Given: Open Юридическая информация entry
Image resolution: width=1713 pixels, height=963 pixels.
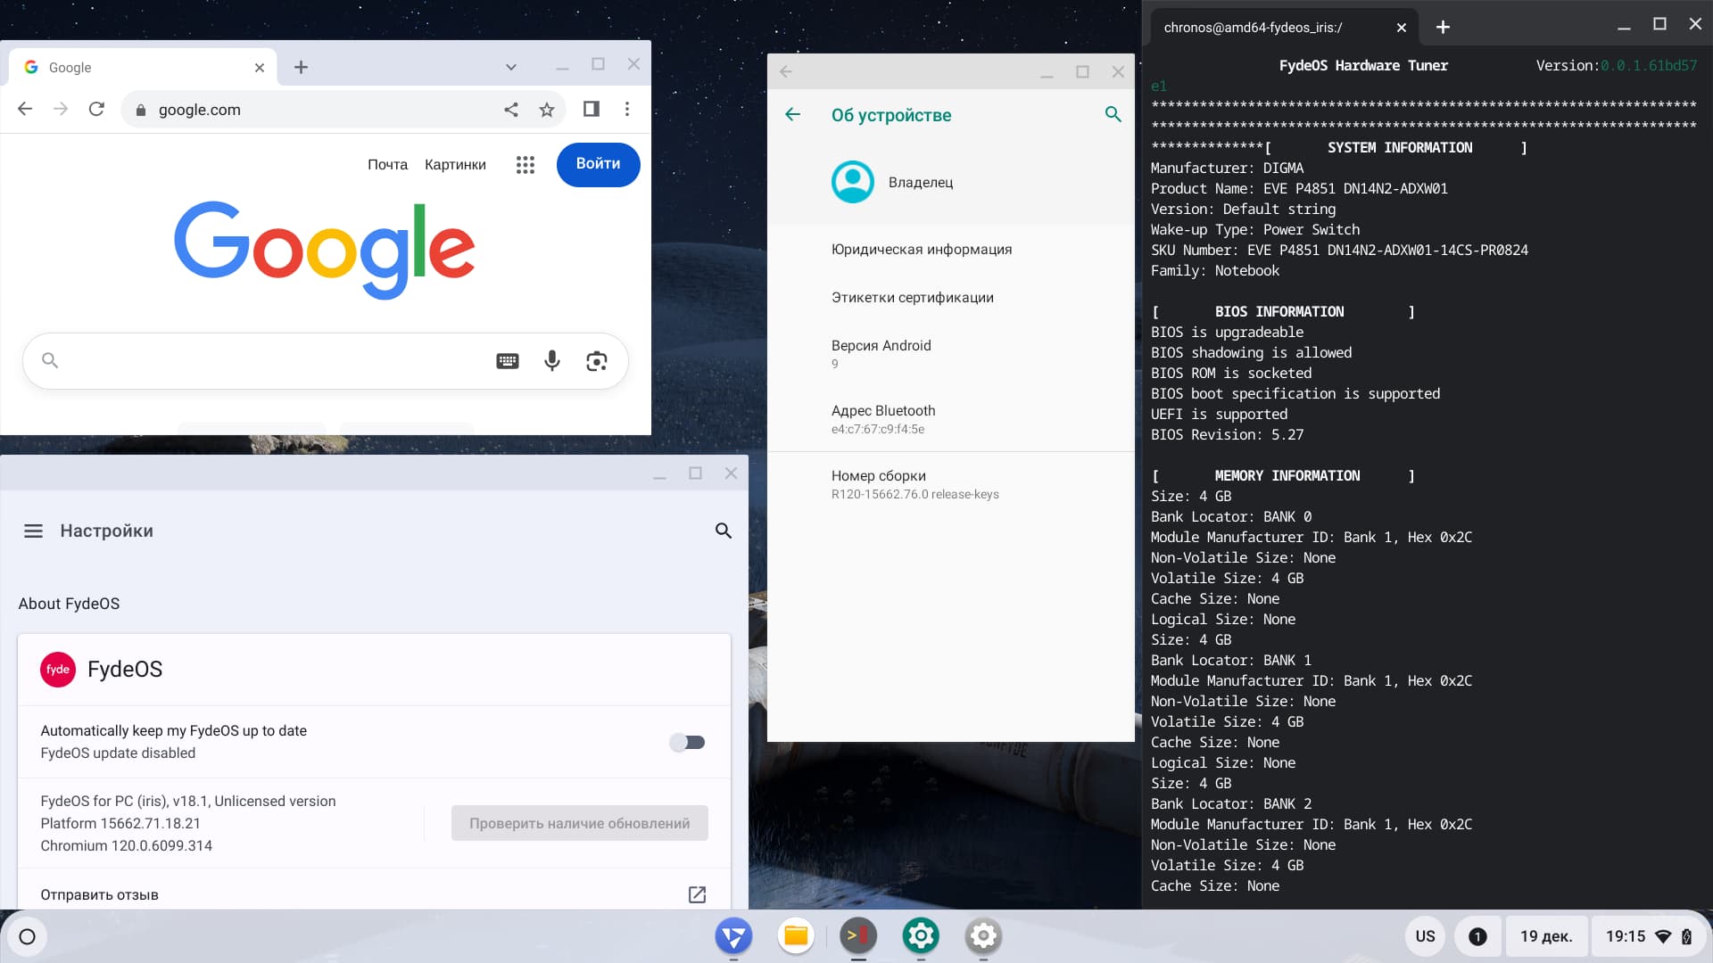Looking at the screenshot, I should pyautogui.click(x=922, y=249).
